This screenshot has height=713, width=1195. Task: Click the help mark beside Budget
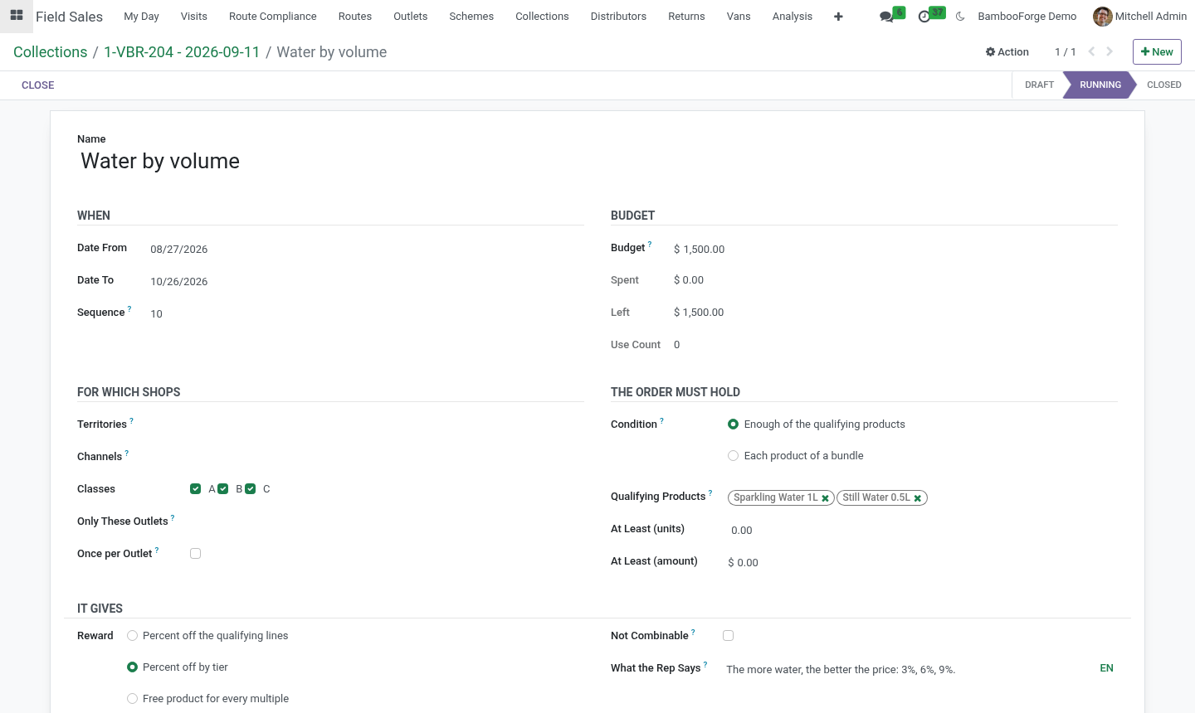650,245
